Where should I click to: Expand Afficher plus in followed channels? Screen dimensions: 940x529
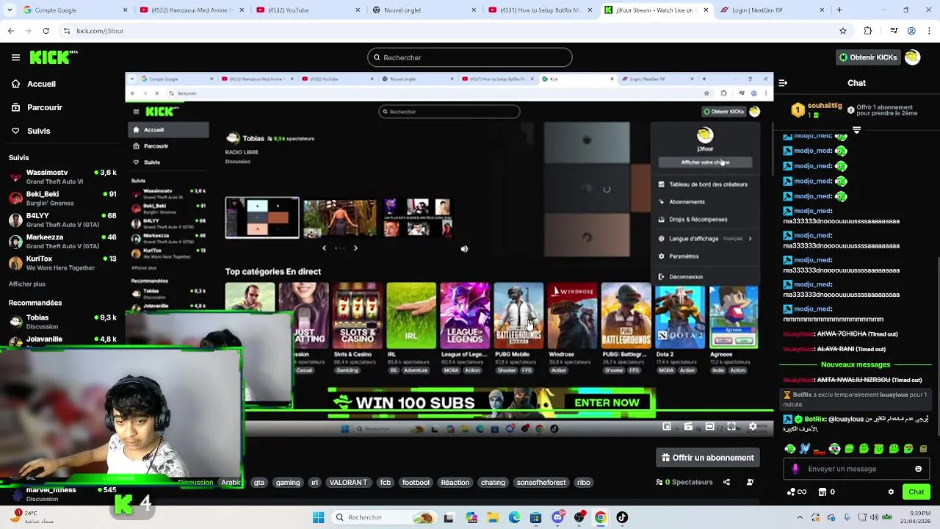tap(27, 284)
